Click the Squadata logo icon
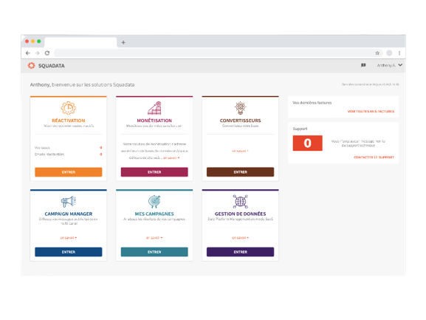The width and height of the screenshot is (426, 320). pyautogui.click(x=32, y=66)
